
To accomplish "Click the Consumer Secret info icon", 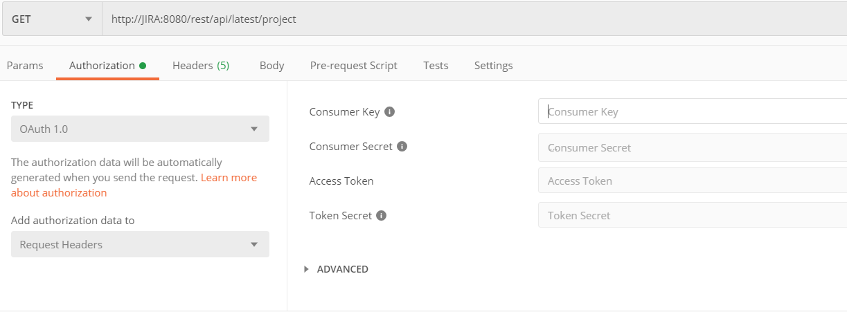I will [402, 146].
